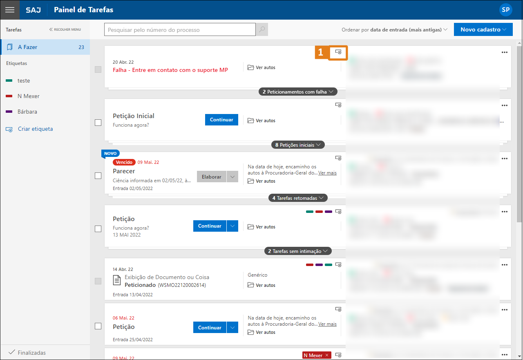Open the Finalizadas task list
This screenshot has width=523, height=360.
(32, 353)
